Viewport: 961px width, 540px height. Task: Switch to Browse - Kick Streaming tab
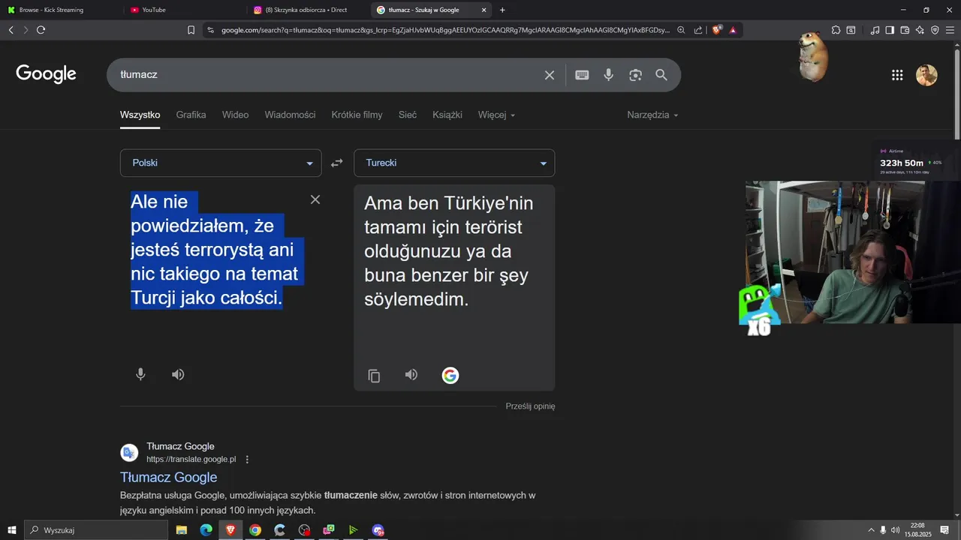click(x=60, y=10)
